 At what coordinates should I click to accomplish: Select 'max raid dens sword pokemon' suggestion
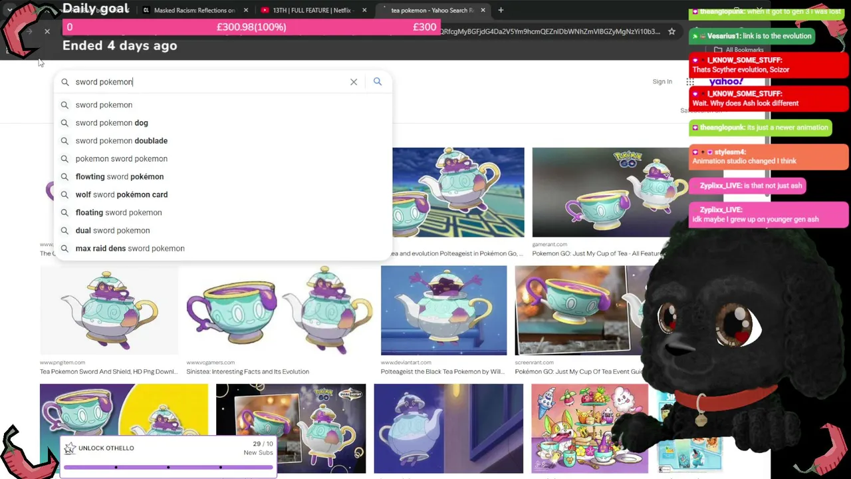coord(223,248)
